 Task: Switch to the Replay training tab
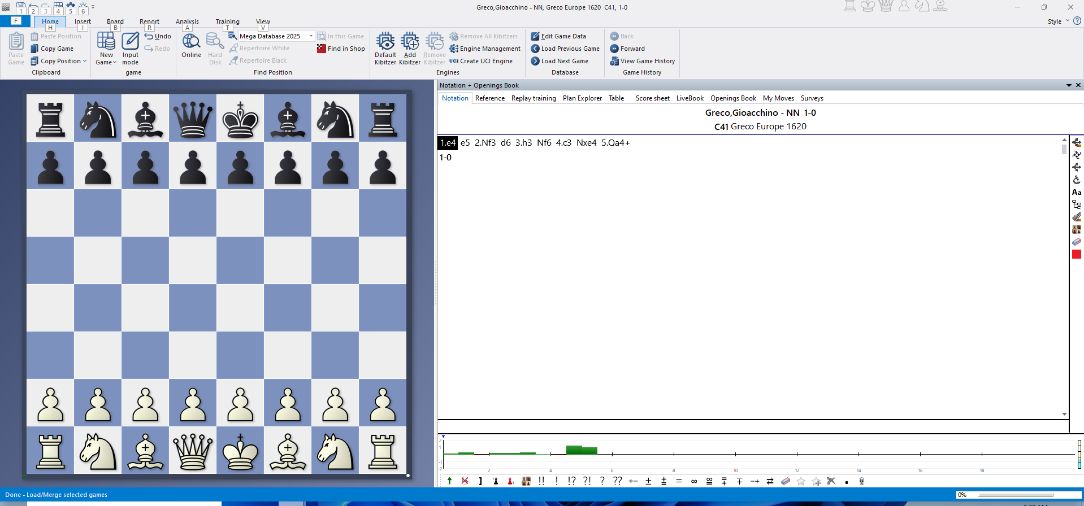click(x=534, y=98)
